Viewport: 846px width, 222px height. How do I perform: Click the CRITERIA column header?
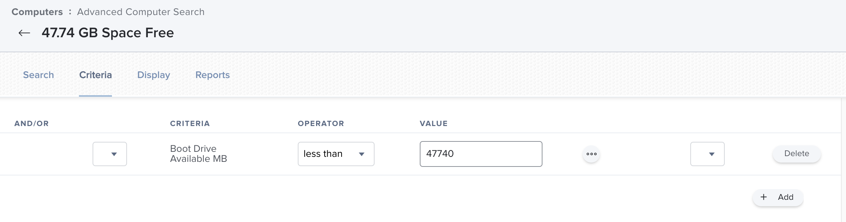click(x=190, y=124)
